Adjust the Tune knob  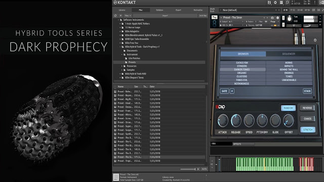pyautogui.click(x=290, y=19)
